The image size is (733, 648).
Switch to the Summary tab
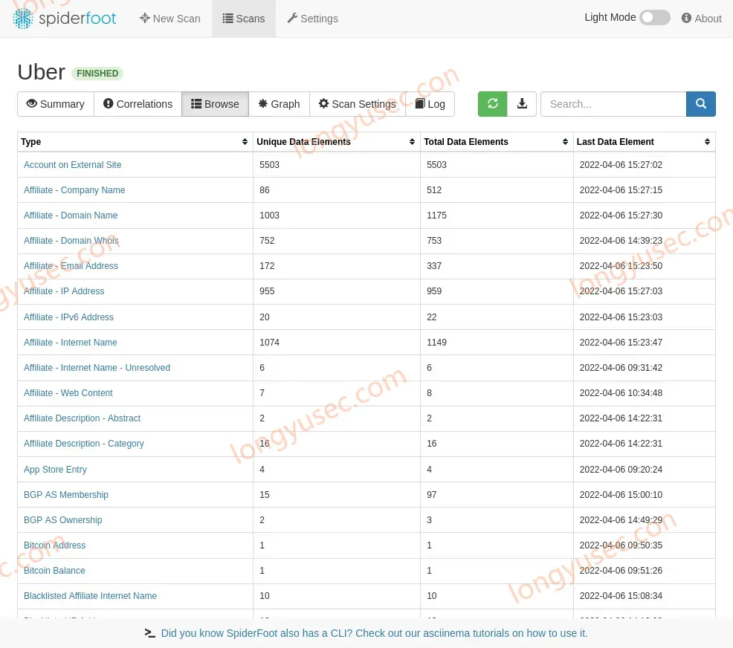[56, 104]
